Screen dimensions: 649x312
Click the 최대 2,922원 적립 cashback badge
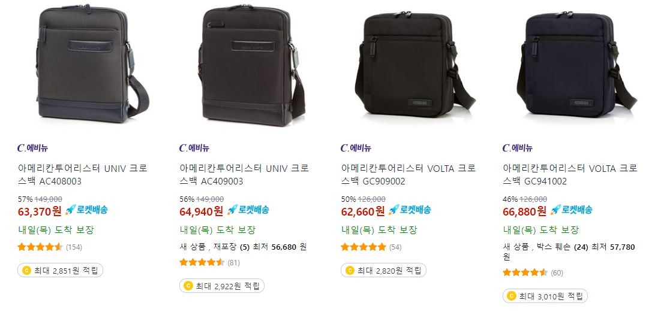pyautogui.click(x=222, y=286)
